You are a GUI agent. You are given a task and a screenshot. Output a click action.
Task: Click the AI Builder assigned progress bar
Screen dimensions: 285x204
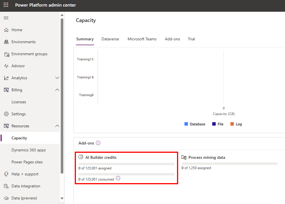coord(127,164)
